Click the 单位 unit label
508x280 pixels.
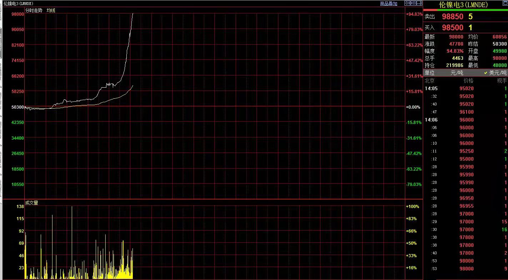point(429,73)
